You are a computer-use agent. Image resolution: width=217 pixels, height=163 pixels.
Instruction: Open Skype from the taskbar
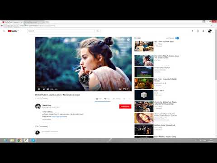[33, 140]
